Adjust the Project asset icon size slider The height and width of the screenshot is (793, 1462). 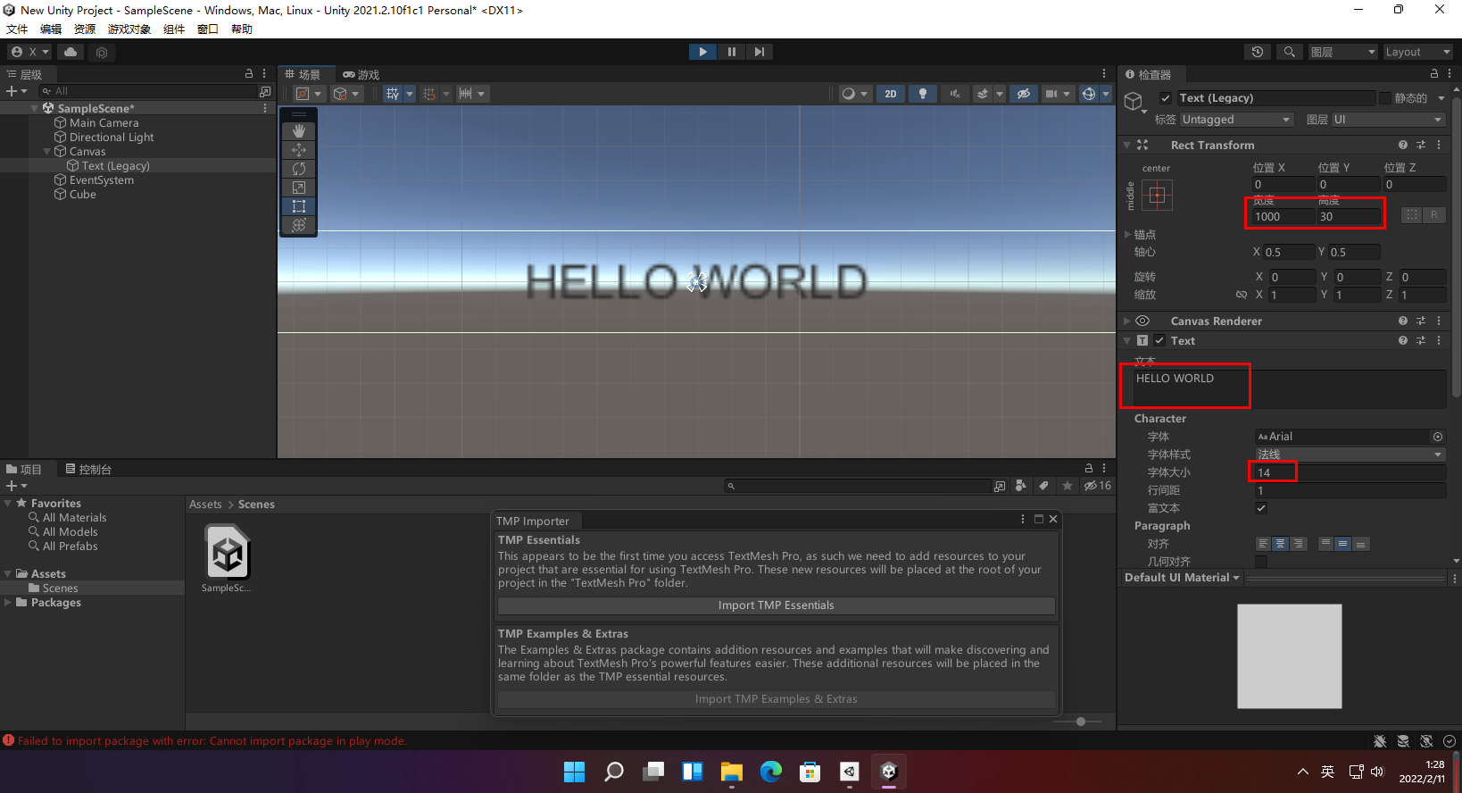(1080, 722)
